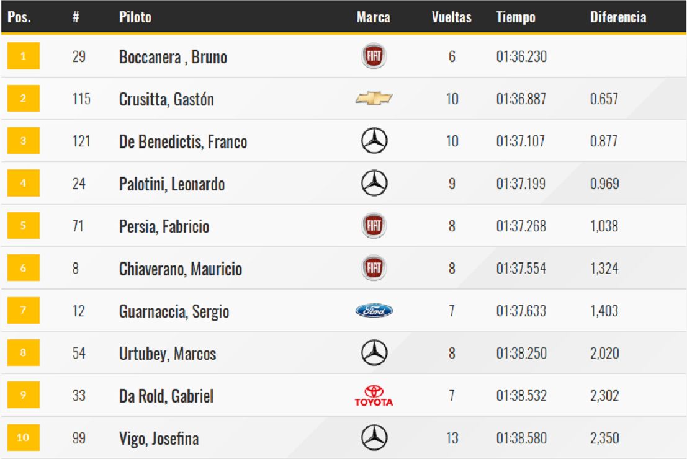Click the Toyota logo beside Da Rold, Gabriel
The width and height of the screenshot is (687, 459).
pos(374,396)
